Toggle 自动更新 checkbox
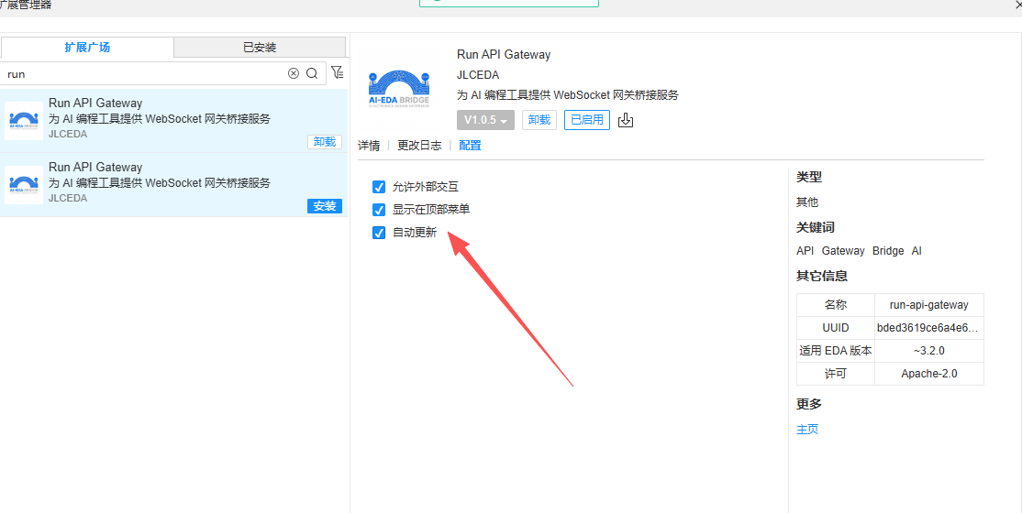Image resolution: width=1022 pixels, height=513 pixels. click(x=379, y=233)
